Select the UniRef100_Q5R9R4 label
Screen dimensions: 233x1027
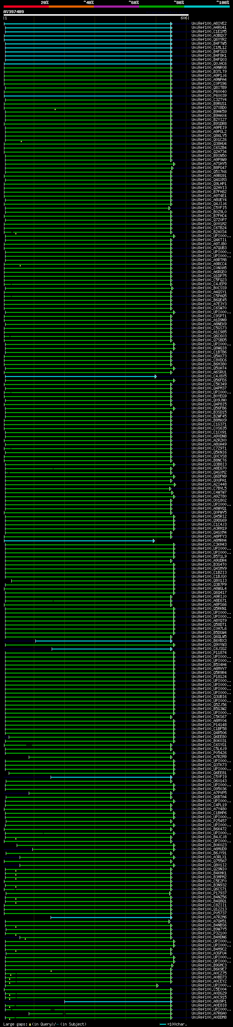point(209,673)
